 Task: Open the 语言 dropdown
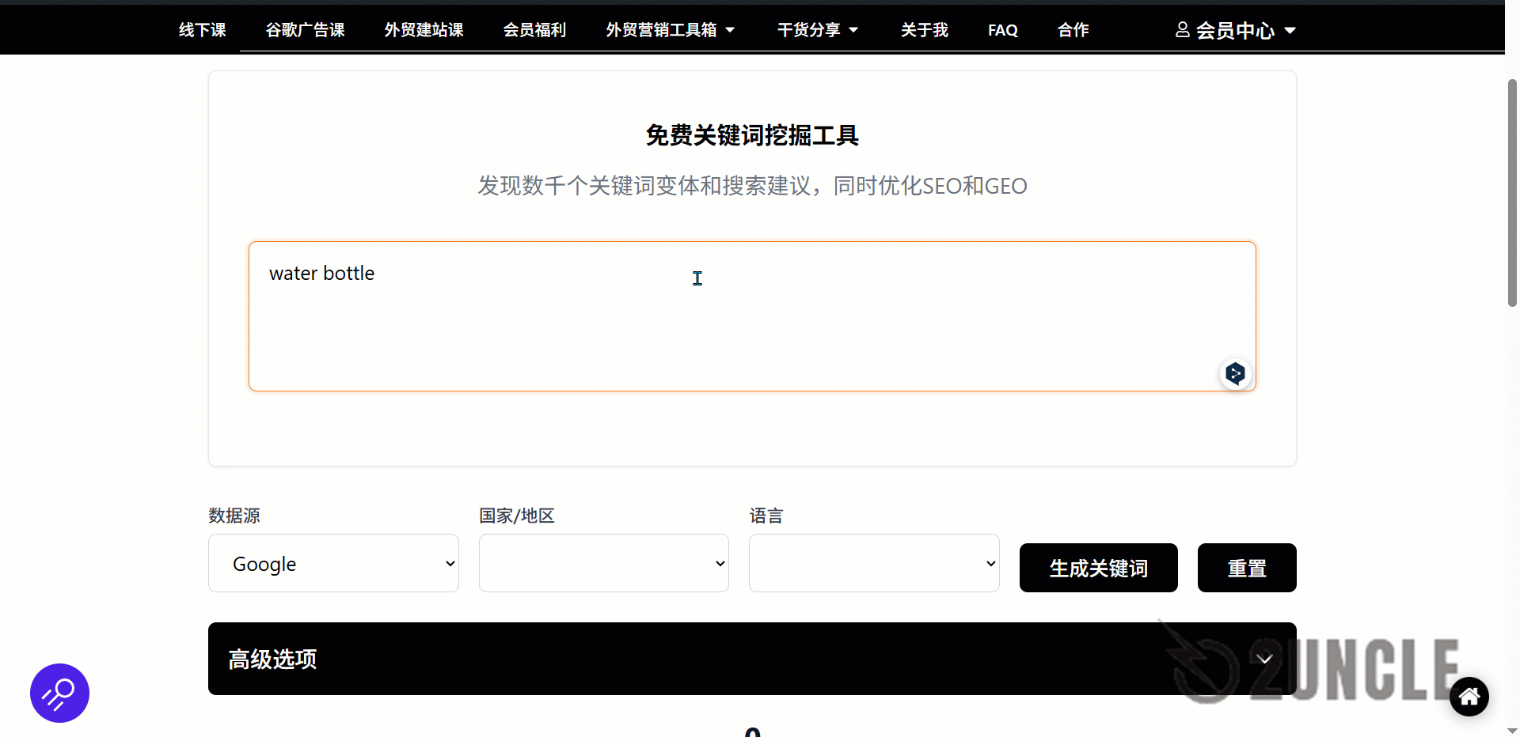(873, 563)
